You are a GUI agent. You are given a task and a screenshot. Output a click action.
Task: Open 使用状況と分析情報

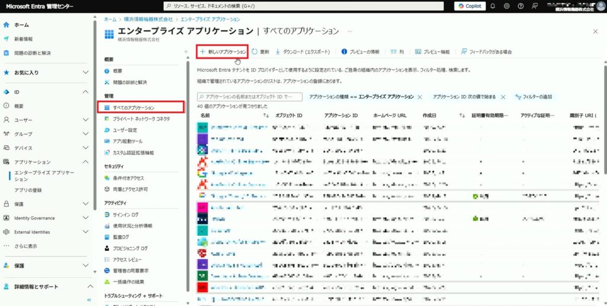coord(132,226)
